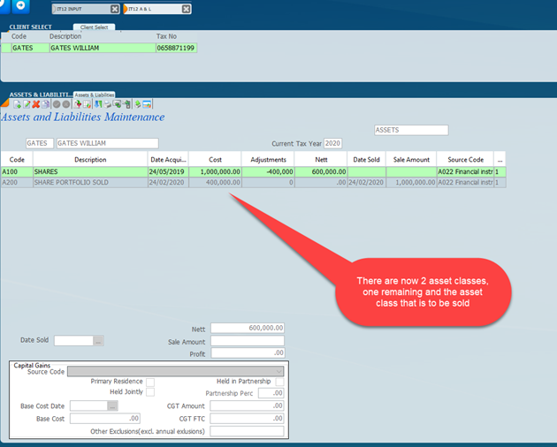Open the Date Sold date picker button
This screenshot has width=557, height=447.
[x=99, y=340]
